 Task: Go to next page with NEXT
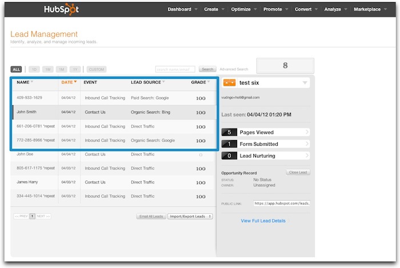[43, 216]
